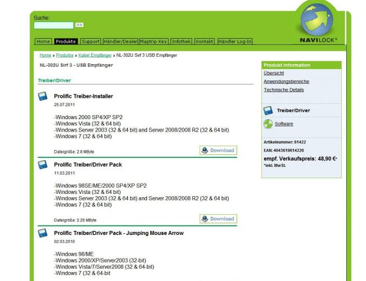Viewport: 366px width, 281px height.
Task: Click the date 25.07.2011
Action: click(x=64, y=105)
